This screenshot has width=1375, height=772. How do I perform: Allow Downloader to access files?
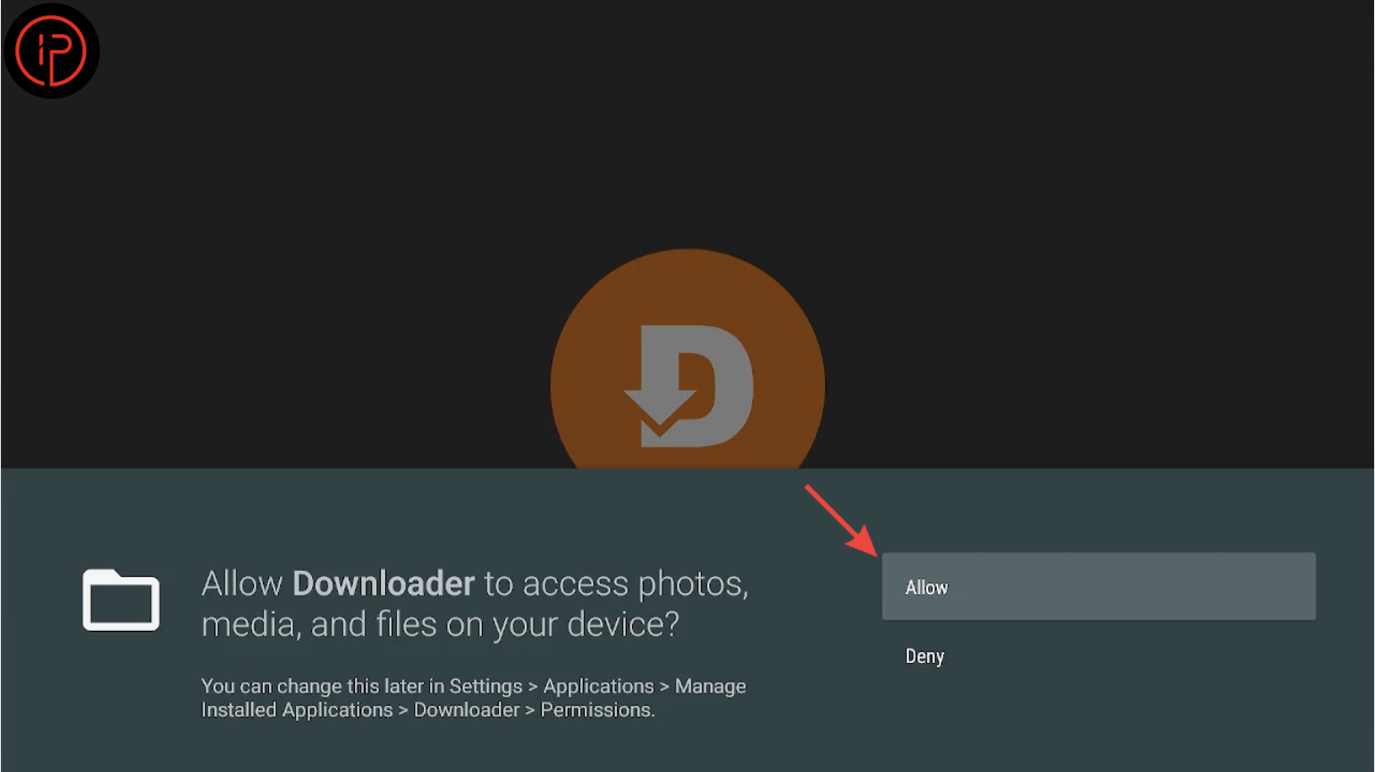1099,586
